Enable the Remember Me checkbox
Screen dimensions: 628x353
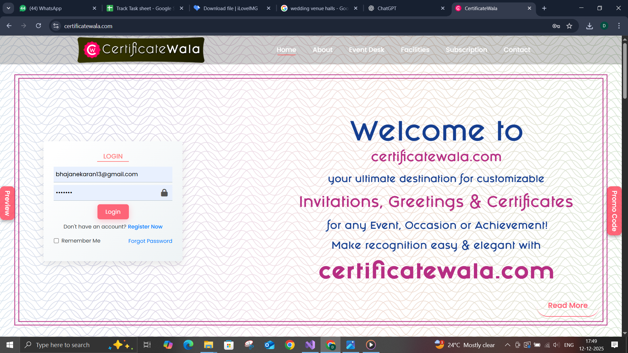(56, 241)
